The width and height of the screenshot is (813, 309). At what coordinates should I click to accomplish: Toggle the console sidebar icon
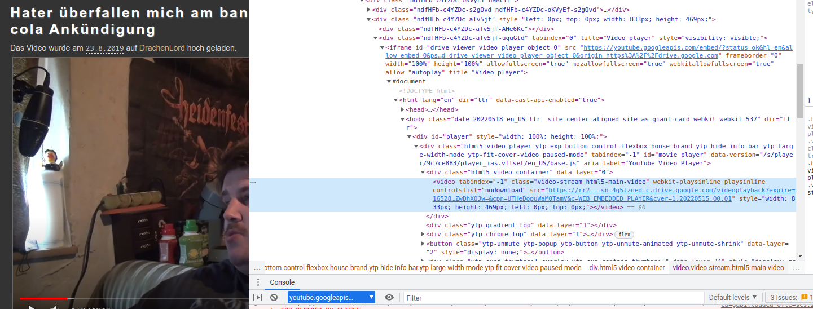(258, 297)
